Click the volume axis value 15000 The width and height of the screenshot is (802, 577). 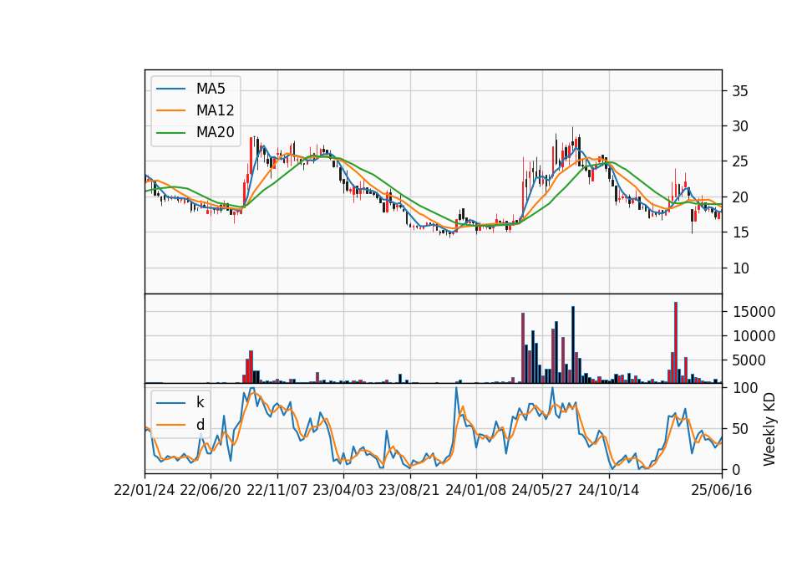[x=754, y=312]
